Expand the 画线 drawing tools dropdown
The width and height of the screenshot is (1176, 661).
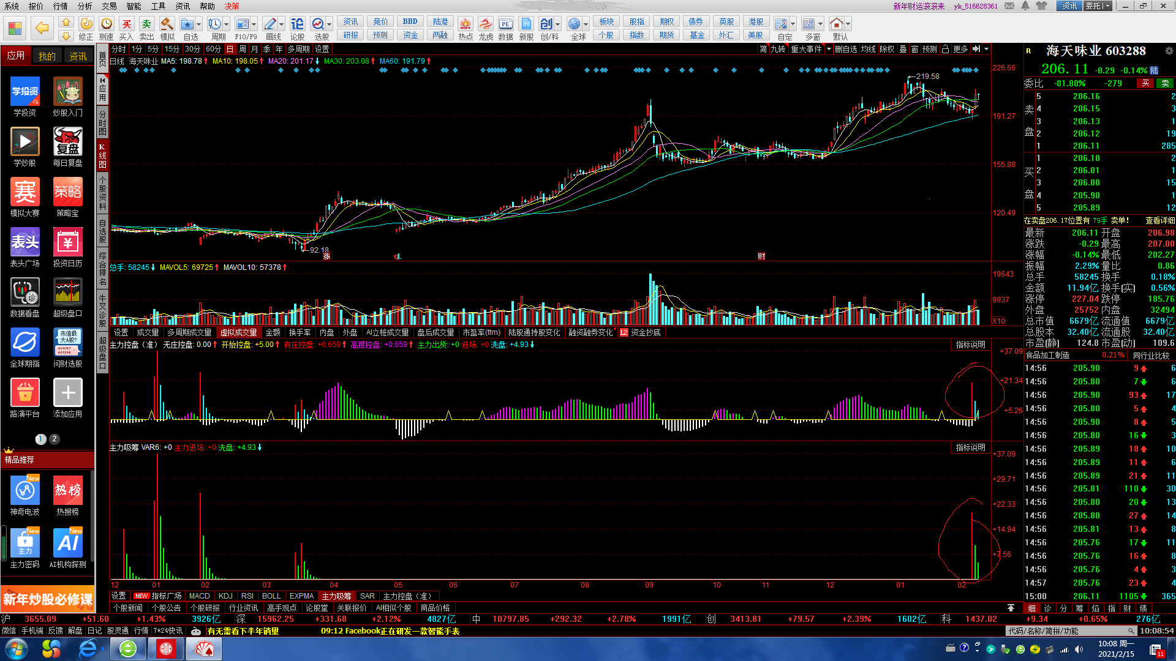coord(282,24)
